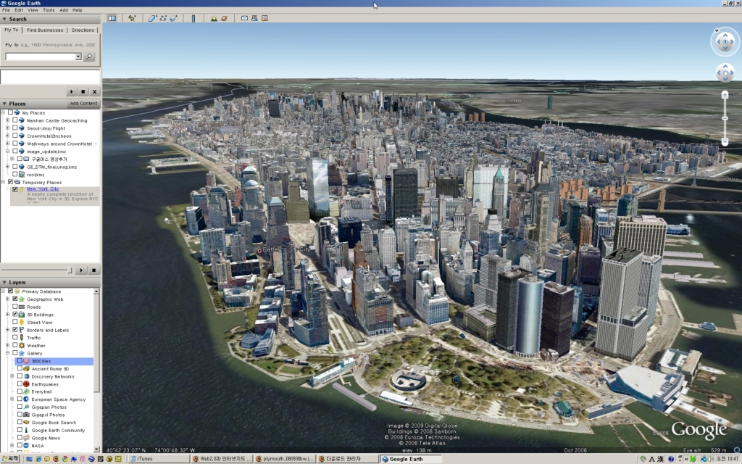Uncheck the 3D Buildings layer
Screen dimensions: 742x464
pos(14,315)
